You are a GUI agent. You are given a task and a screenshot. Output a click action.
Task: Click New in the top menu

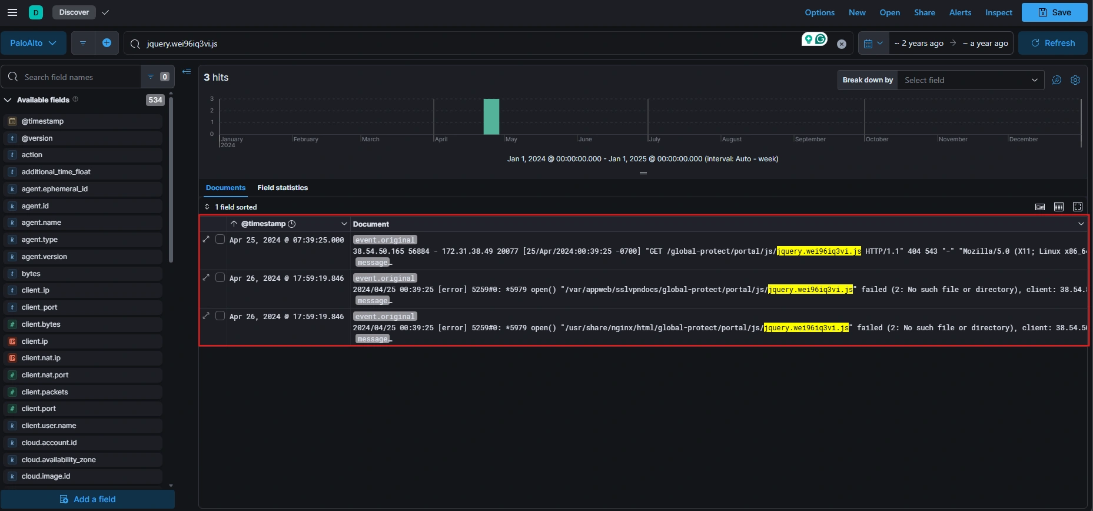pyautogui.click(x=857, y=12)
